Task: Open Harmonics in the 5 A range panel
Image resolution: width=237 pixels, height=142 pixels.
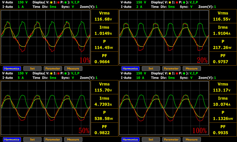Action: [x=12, y=140]
